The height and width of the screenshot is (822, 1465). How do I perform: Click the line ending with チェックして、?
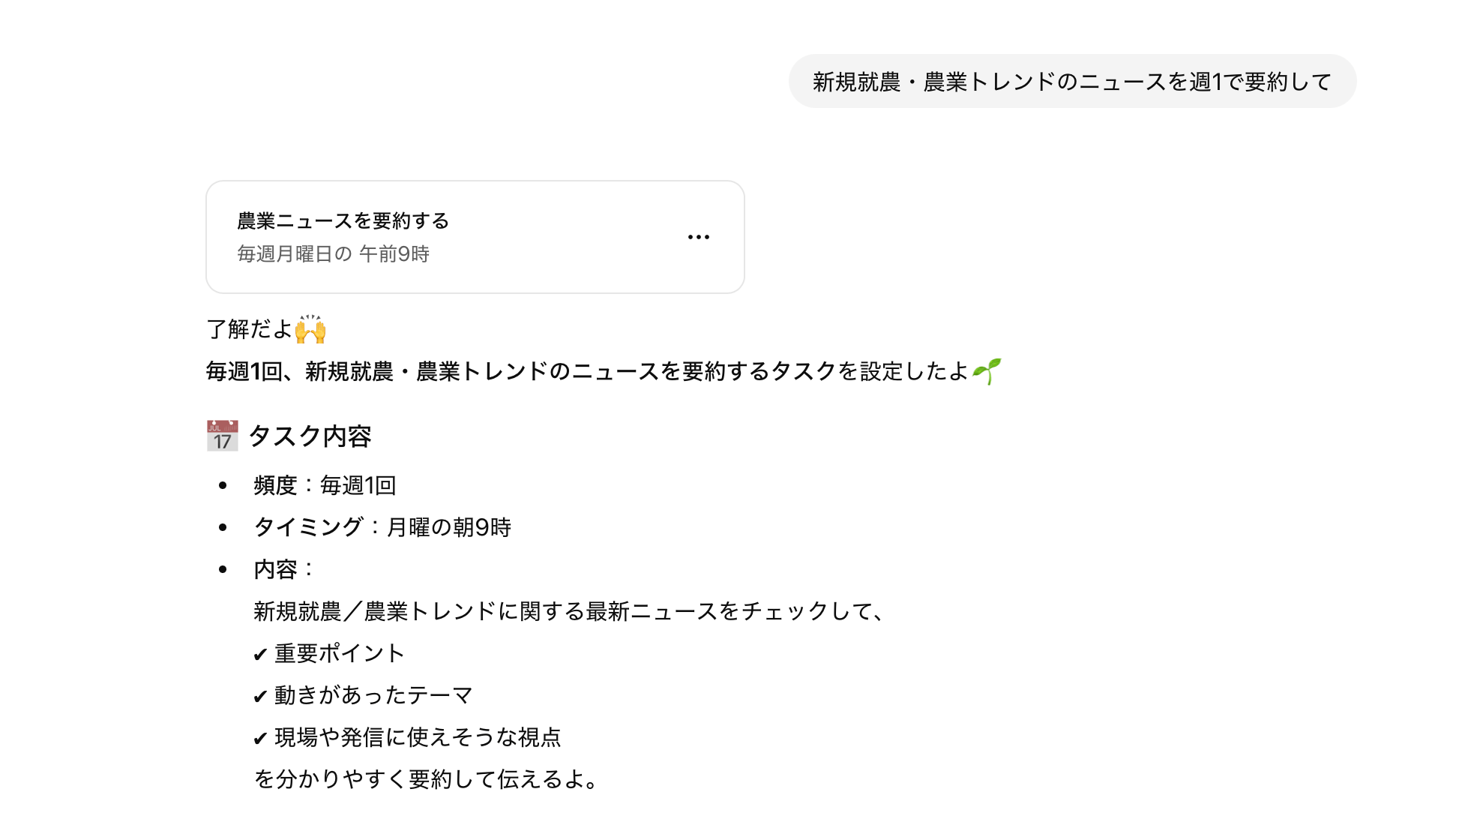pyautogui.click(x=570, y=612)
